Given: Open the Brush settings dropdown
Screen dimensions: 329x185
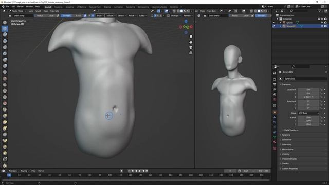Looking at the screenshot, I should pos(100,16).
